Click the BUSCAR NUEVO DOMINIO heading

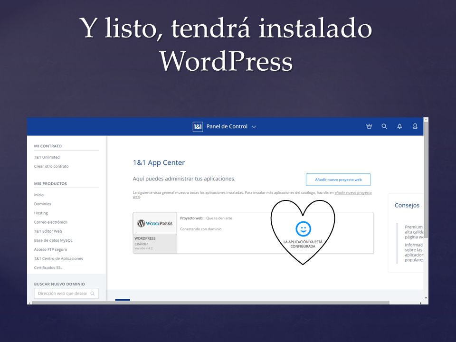60,284
